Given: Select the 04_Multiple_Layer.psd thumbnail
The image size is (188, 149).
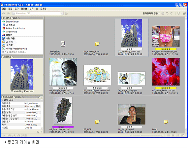Looking at the screenshot, I should click(63, 72).
